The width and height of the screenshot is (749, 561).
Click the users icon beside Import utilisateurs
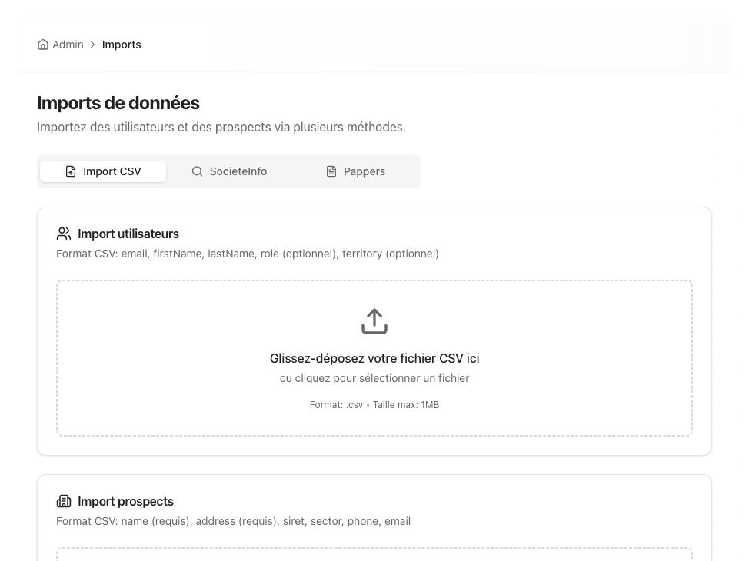tap(64, 234)
